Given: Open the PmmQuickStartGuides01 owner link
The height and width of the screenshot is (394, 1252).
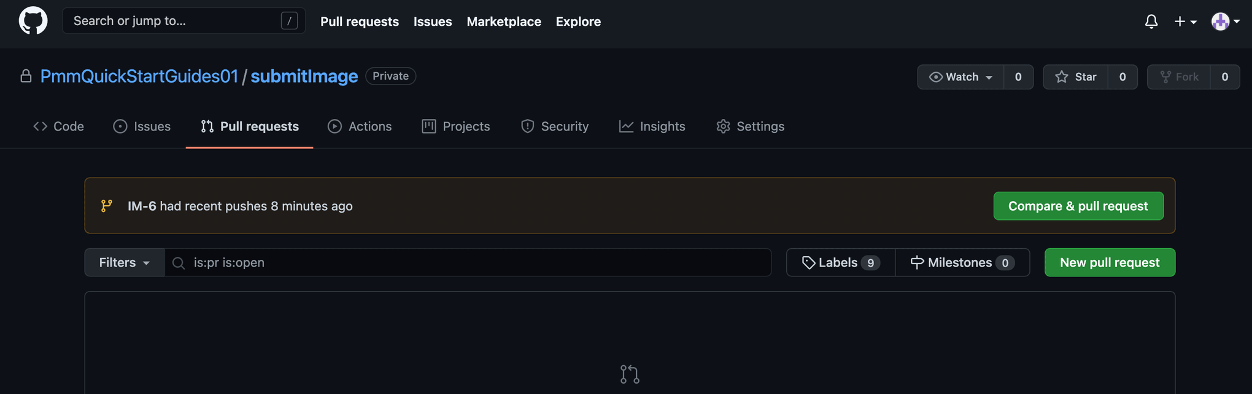Looking at the screenshot, I should point(139,76).
